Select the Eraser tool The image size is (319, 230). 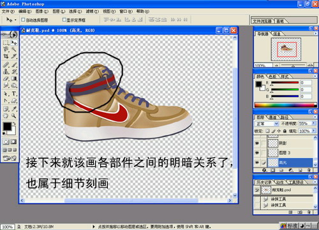[6, 78]
